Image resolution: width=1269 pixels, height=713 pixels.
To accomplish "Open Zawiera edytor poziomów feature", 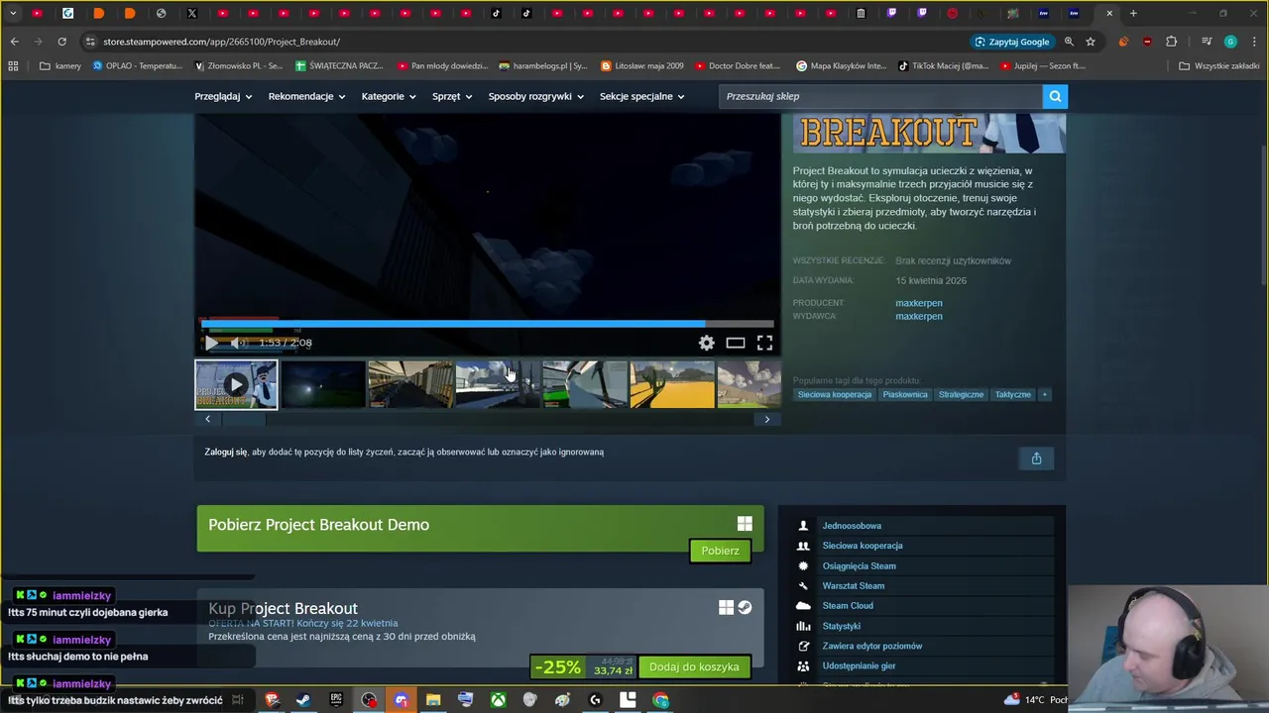I will 872,646.
